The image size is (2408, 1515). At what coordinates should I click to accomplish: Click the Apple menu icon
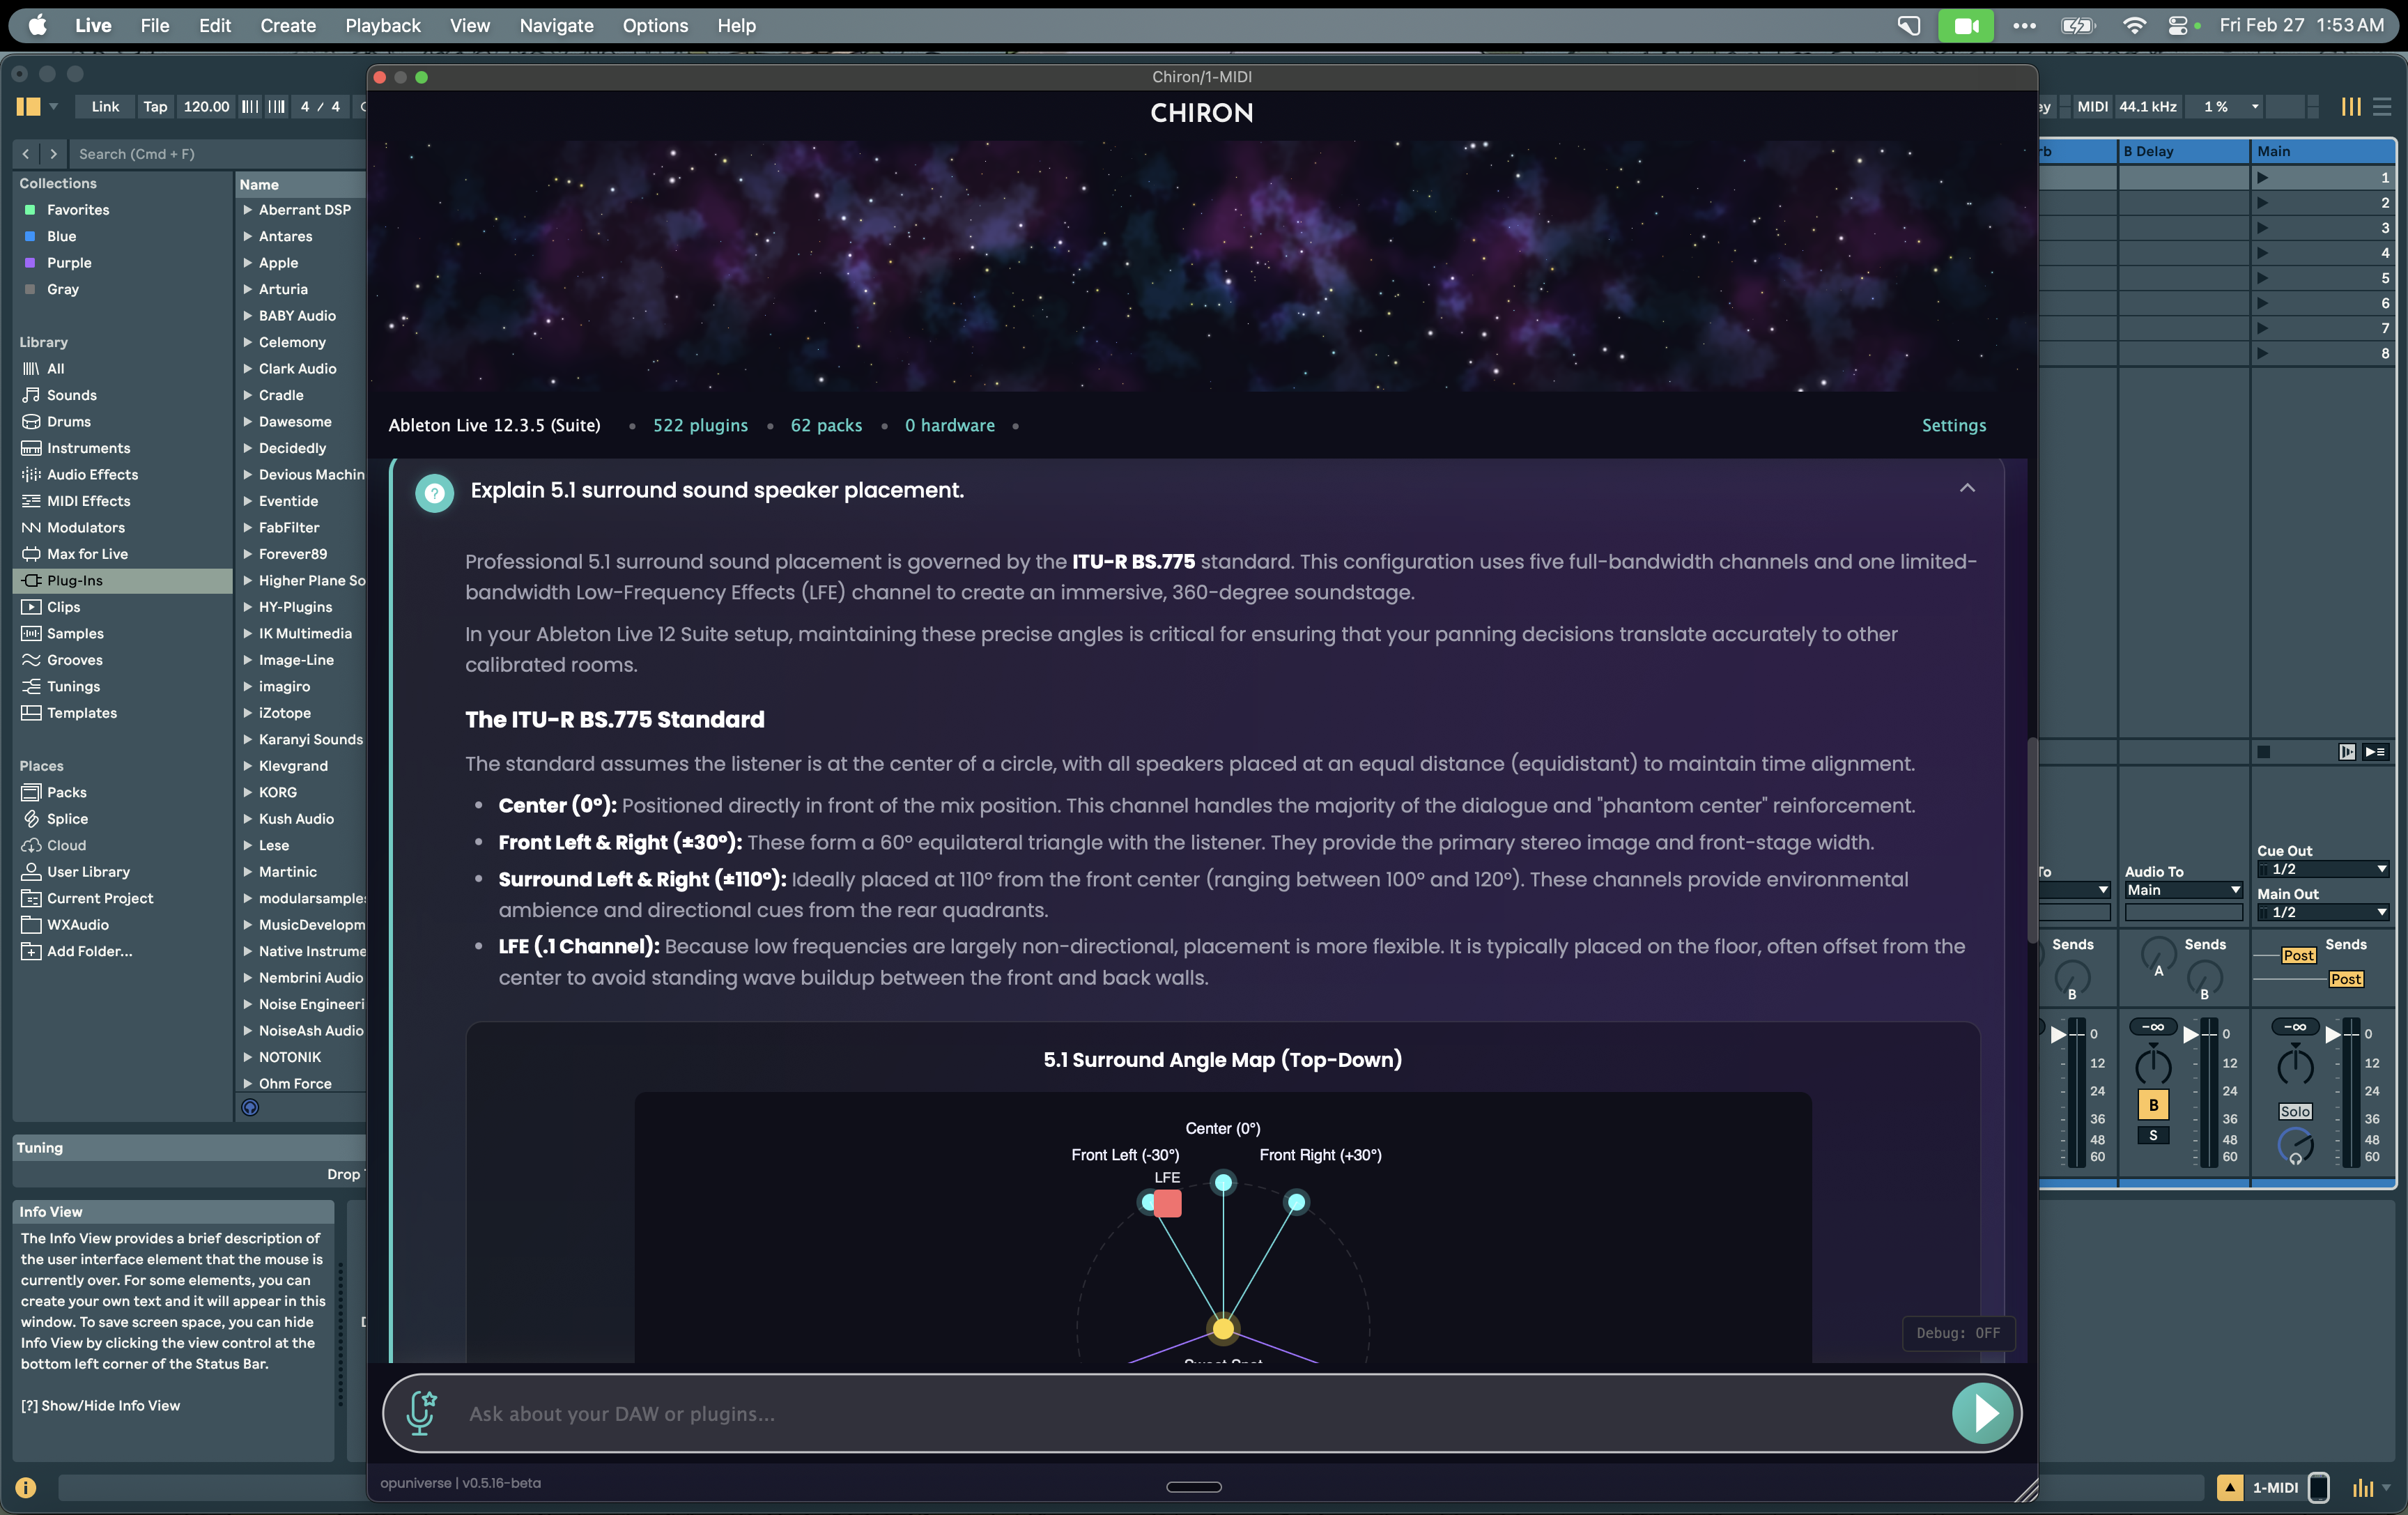pyautogui.click(x=37, y=25)
